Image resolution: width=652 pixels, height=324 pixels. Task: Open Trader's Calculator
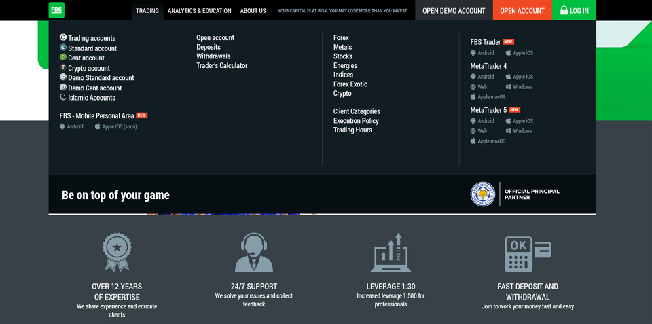click(221, 65)
